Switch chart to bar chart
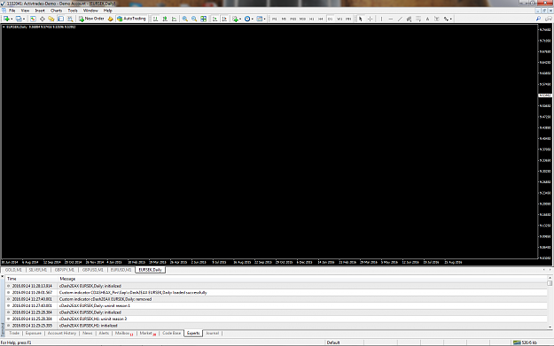Image resolution: width=554 pixels, height=346 pixels. [x=155, y=19]
